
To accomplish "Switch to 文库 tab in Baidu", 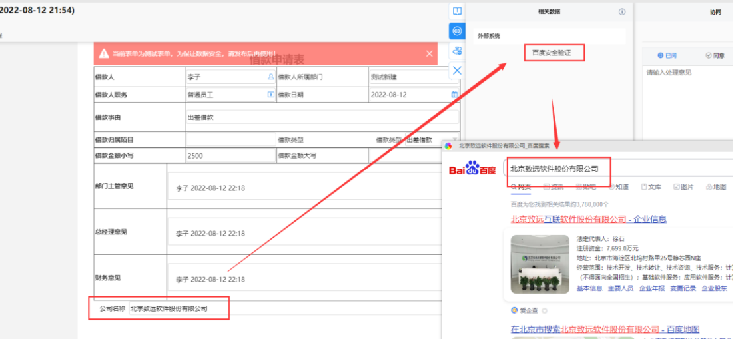I will coord(651,187).
